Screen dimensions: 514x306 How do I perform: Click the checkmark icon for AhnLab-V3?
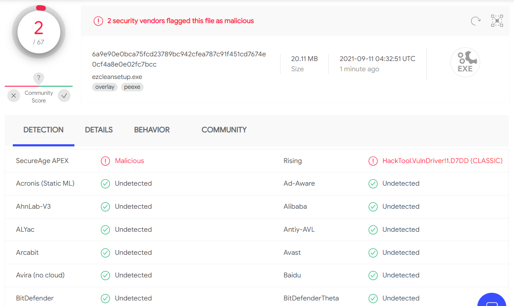point(105,207)
